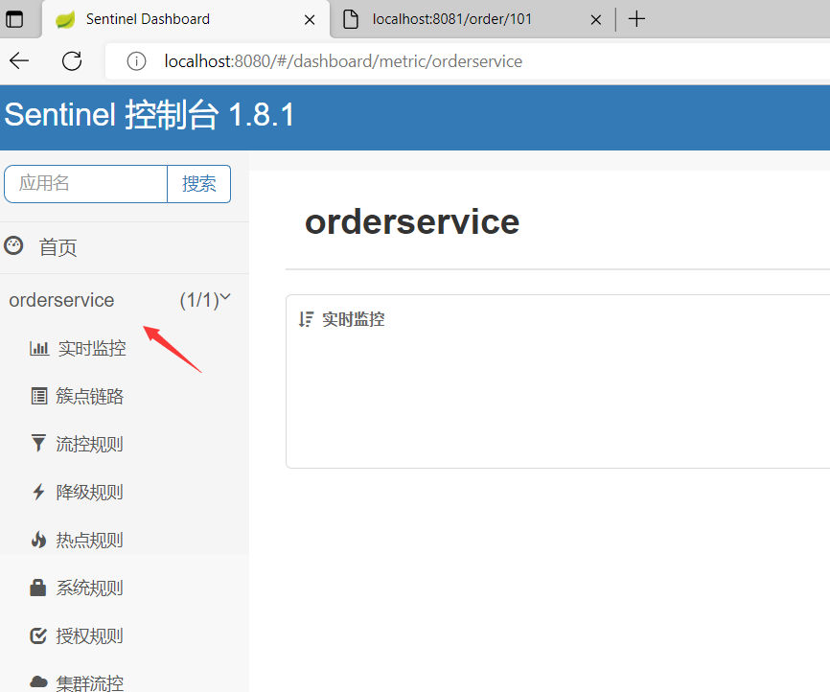Click the check-square icon for 授权规则

click(38, 635)
